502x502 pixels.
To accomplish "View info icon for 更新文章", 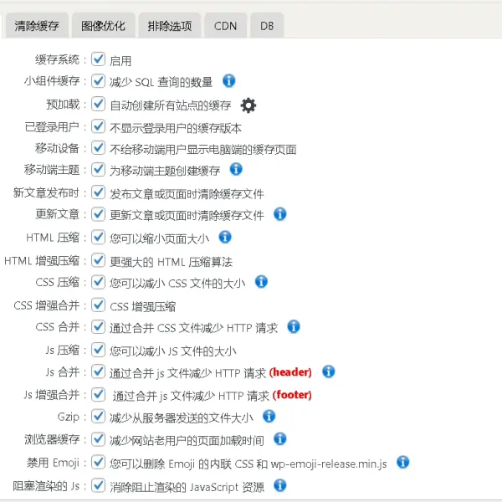I will (279, 214).
